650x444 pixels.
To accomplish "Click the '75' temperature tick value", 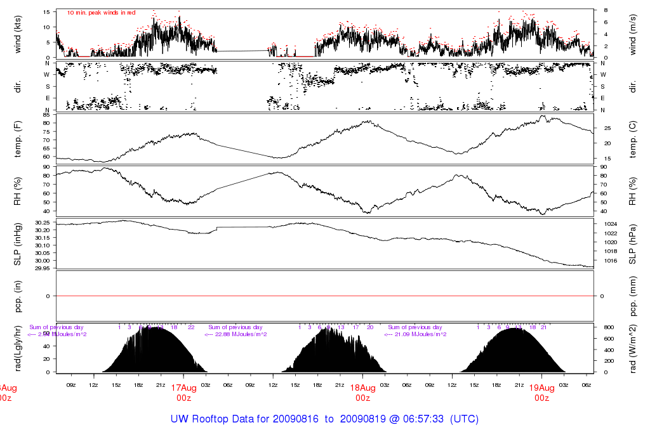I will click(46, 132).
